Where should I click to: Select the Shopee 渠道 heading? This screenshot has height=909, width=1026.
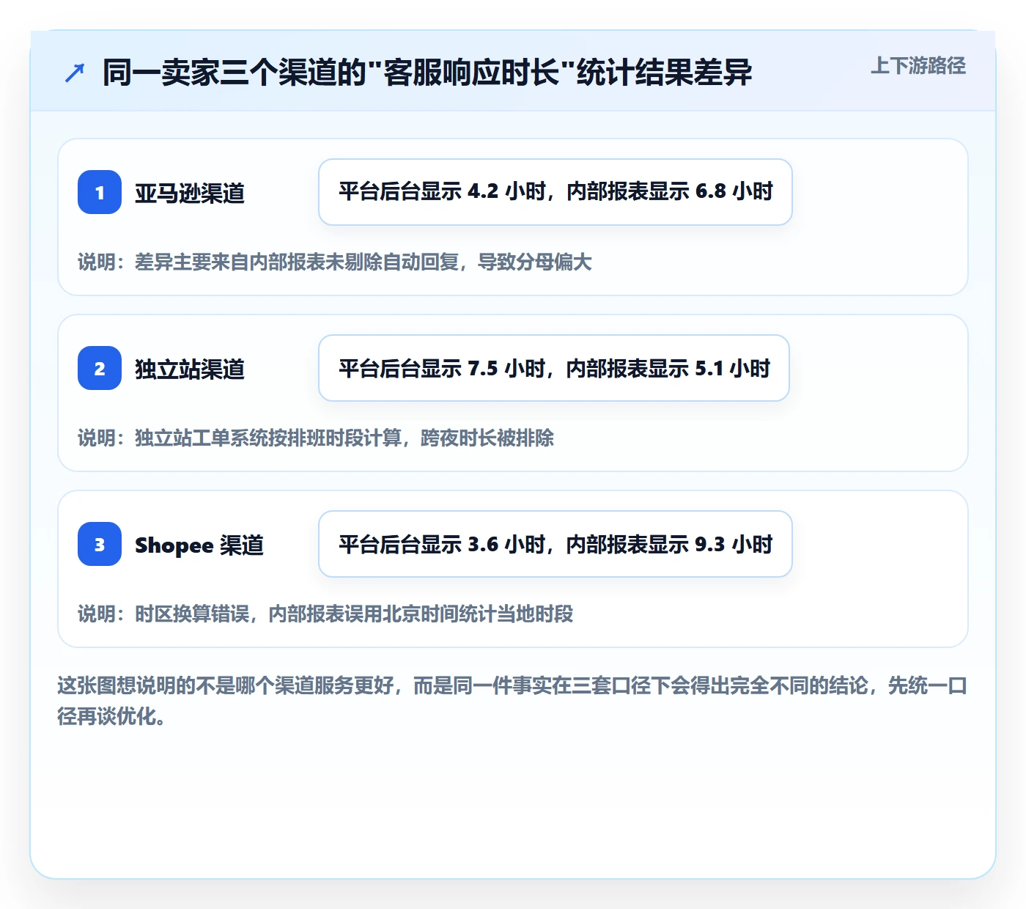pyautogui.click(x=199, y=545)
